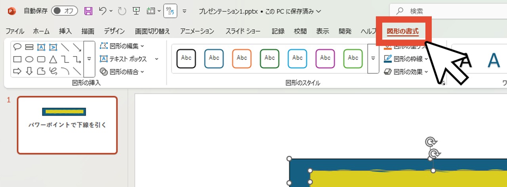The height and width of the screenshot is (187, 507).
Task: Select vertical text box shape icon
Action: tap(53, 47)
